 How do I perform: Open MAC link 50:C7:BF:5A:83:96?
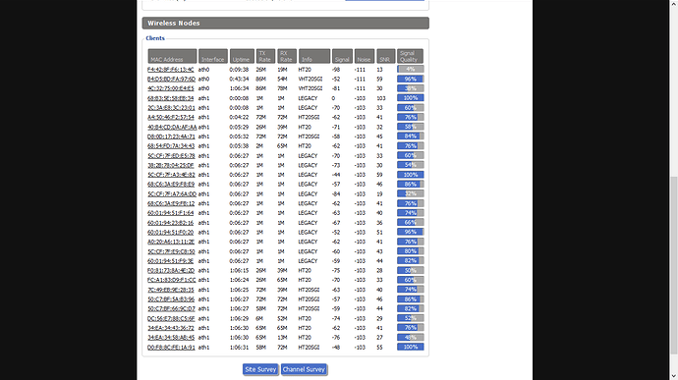(171, 299)
